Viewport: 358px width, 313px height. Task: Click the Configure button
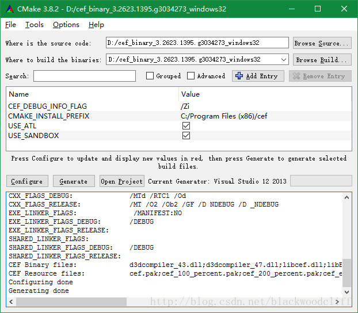pos(27,181)
